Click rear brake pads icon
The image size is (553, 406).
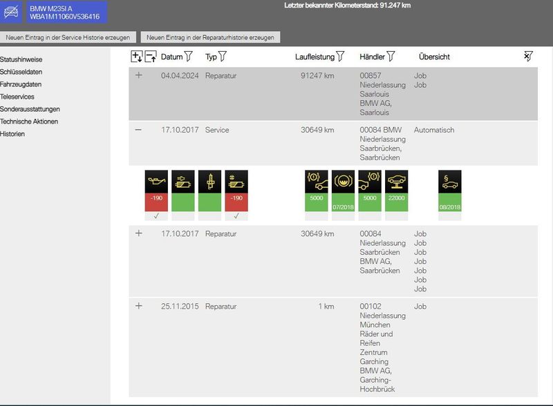(x=370, y=182)
